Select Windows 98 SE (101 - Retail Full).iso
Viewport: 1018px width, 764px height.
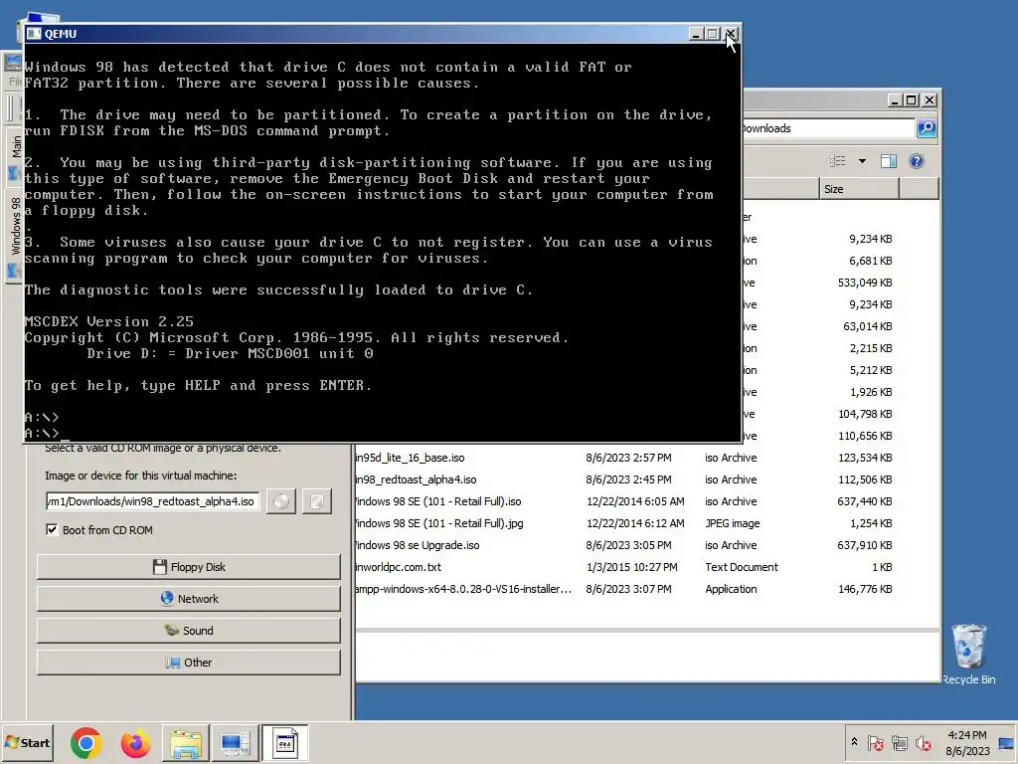click(438, 501)
